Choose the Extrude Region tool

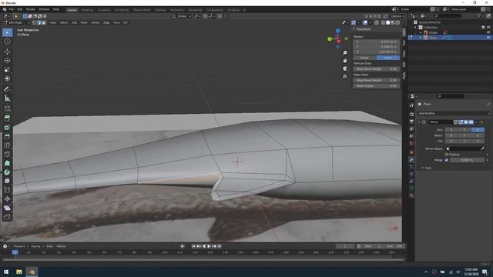7,118
